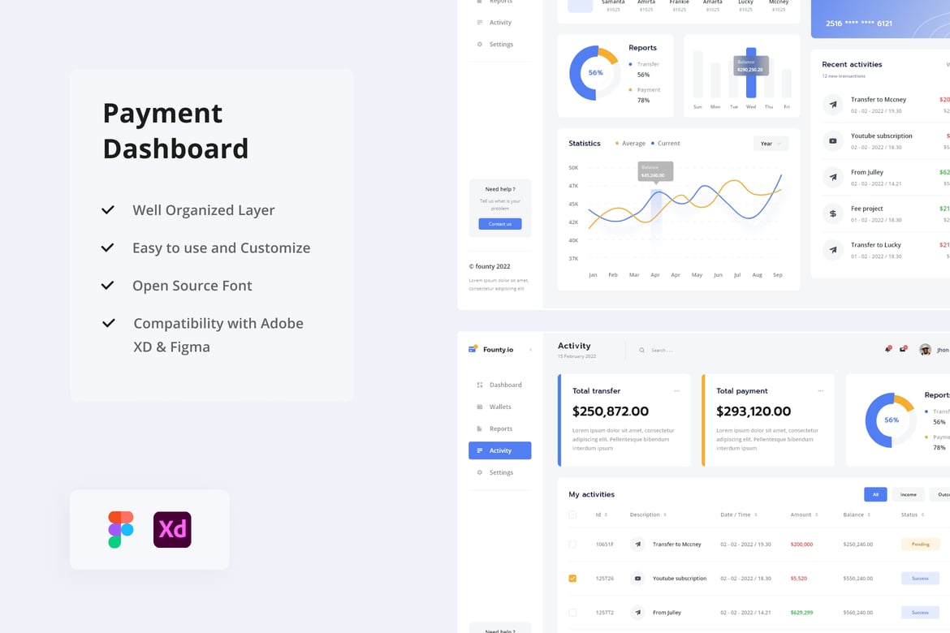Viewport: 950px width, 633px height.
Task: Select the All filter tab in My activities
Action: tap(875, 494)
